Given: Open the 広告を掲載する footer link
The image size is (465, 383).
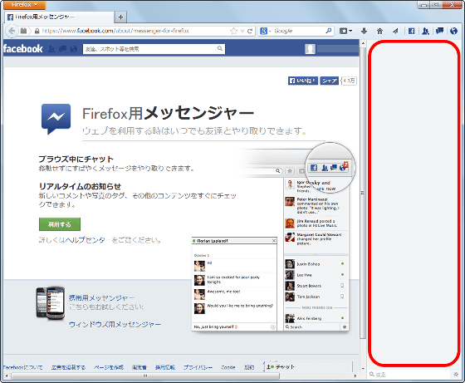Looking at the screenshot, I should tap(68, 367).
